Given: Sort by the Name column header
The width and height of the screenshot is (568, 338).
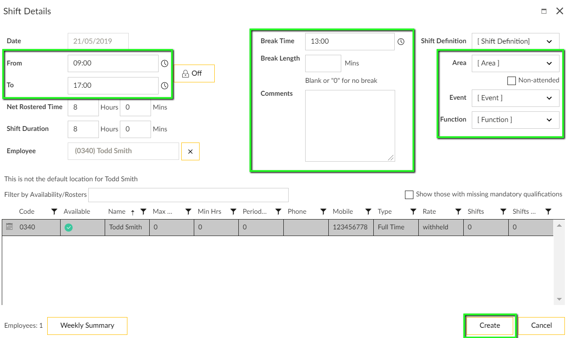Looking at the screenshot, I should click(x=117, y=212).
